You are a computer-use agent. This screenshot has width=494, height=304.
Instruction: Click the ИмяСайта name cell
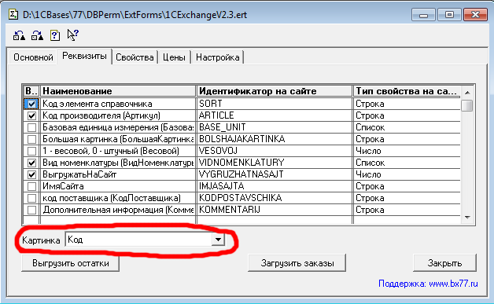118,186
